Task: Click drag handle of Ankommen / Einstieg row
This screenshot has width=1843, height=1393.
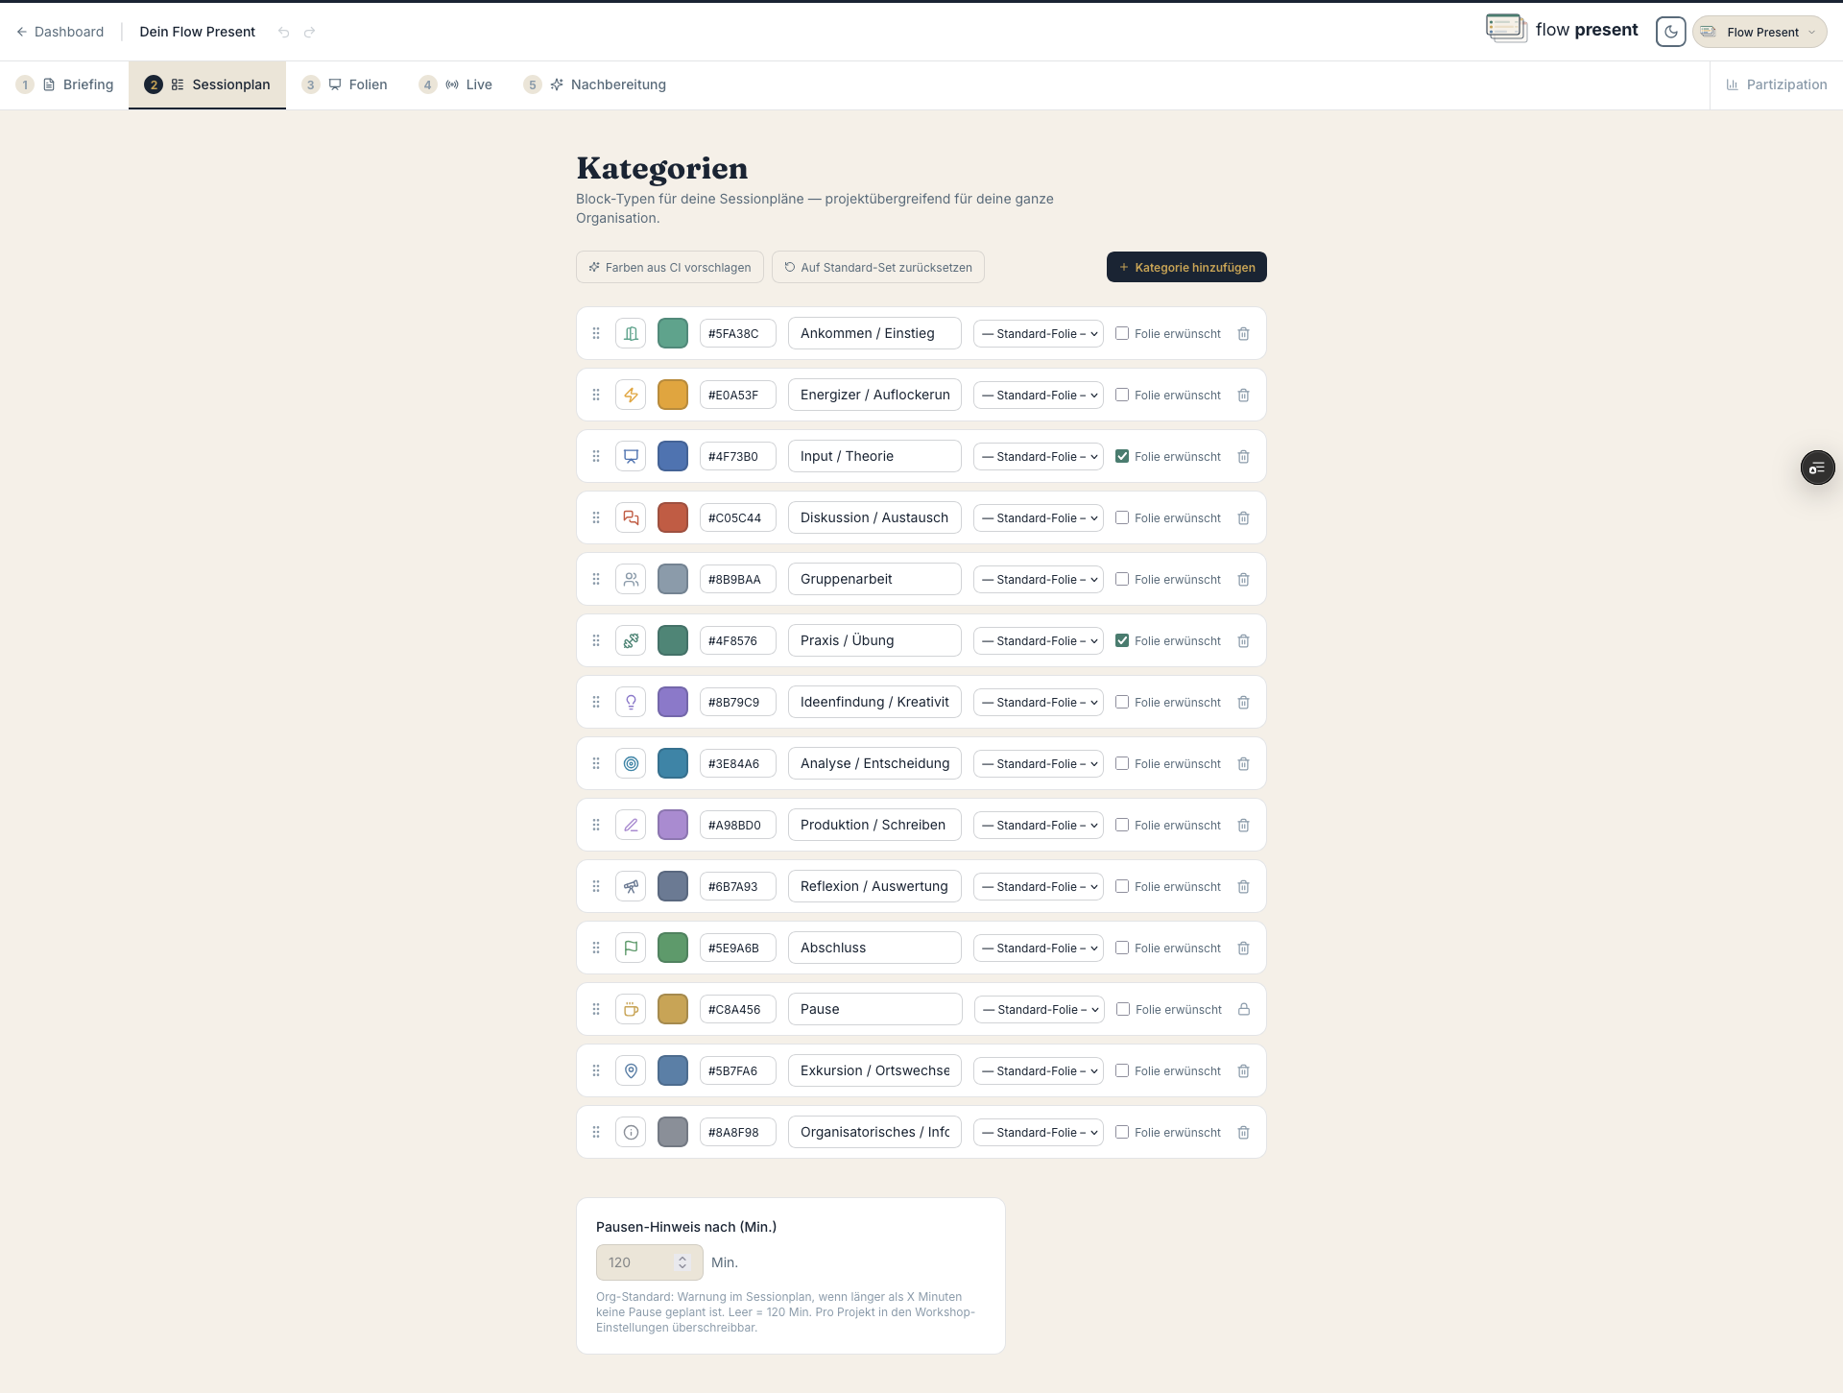Action: (x=596, y=333)
